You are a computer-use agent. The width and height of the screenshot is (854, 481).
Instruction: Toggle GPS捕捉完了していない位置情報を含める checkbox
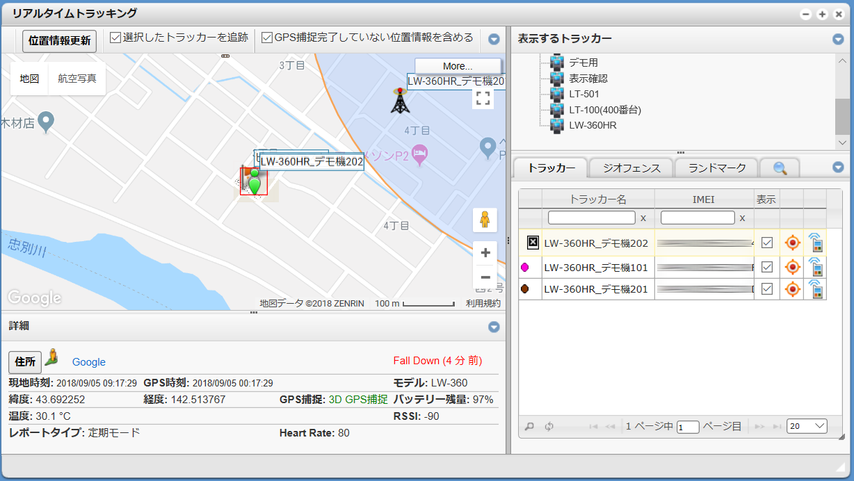point(266,38)
